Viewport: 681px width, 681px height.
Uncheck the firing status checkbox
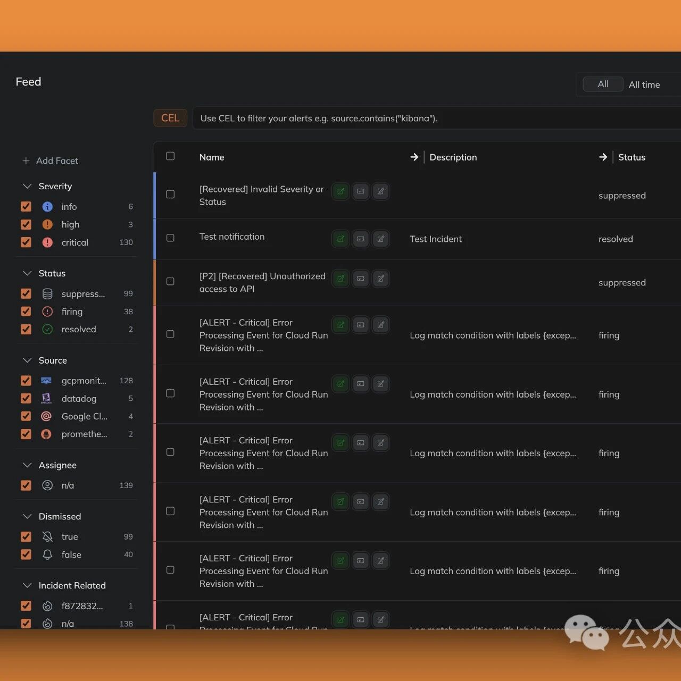pos(26,312)
